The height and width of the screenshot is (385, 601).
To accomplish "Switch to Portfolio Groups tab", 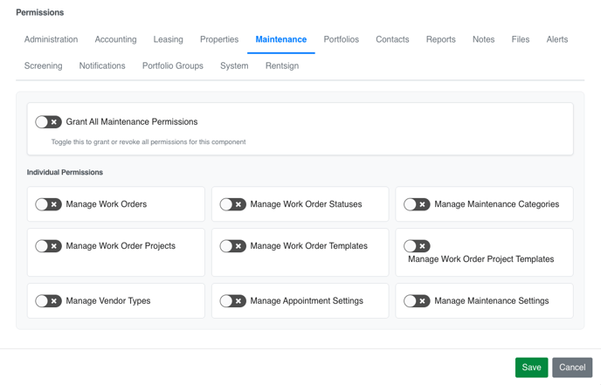I will pyautogui.click(x=173, y=65).
